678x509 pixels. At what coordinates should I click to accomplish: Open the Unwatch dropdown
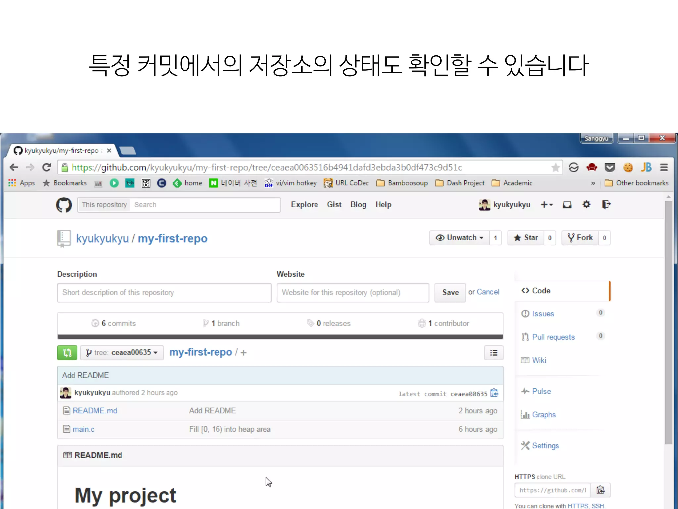click(460, 238)
